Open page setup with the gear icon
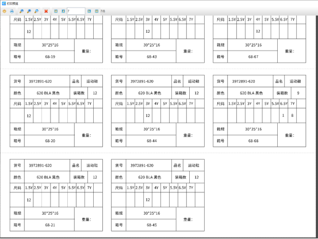318x239 pixels. (x=4, y=11)
